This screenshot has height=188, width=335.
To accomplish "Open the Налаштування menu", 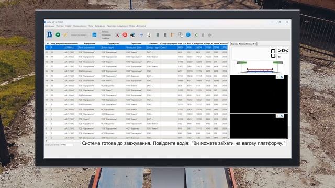I will pos(80,26).
